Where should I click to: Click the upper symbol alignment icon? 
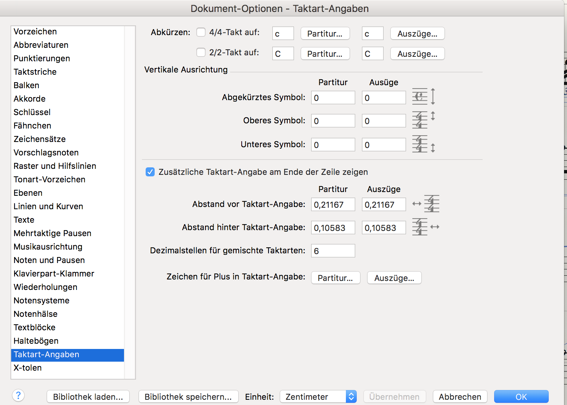(424, 120)
